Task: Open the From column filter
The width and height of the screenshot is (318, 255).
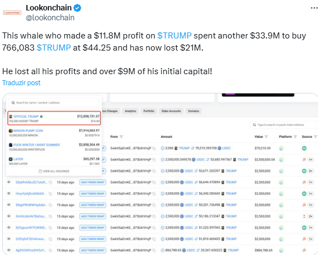Action: [x=121, y=137]
